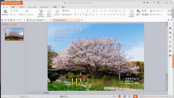Screen dimensions: 174x98
Task: Click the Export to PDF icon
Action: 8,20
